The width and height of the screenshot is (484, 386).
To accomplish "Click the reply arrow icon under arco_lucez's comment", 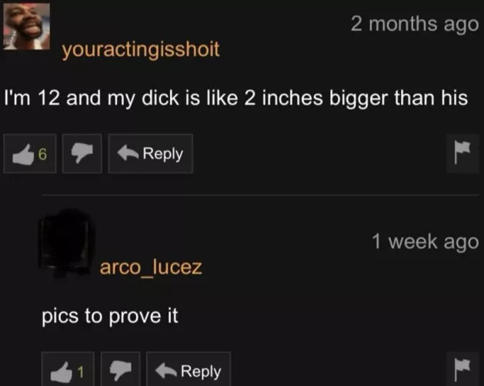I will point(166,371).
